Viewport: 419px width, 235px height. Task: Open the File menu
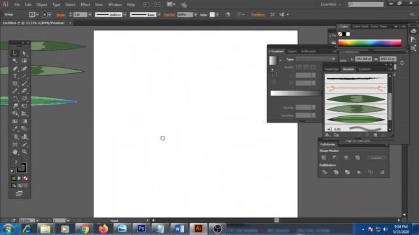tap(17, 5)
